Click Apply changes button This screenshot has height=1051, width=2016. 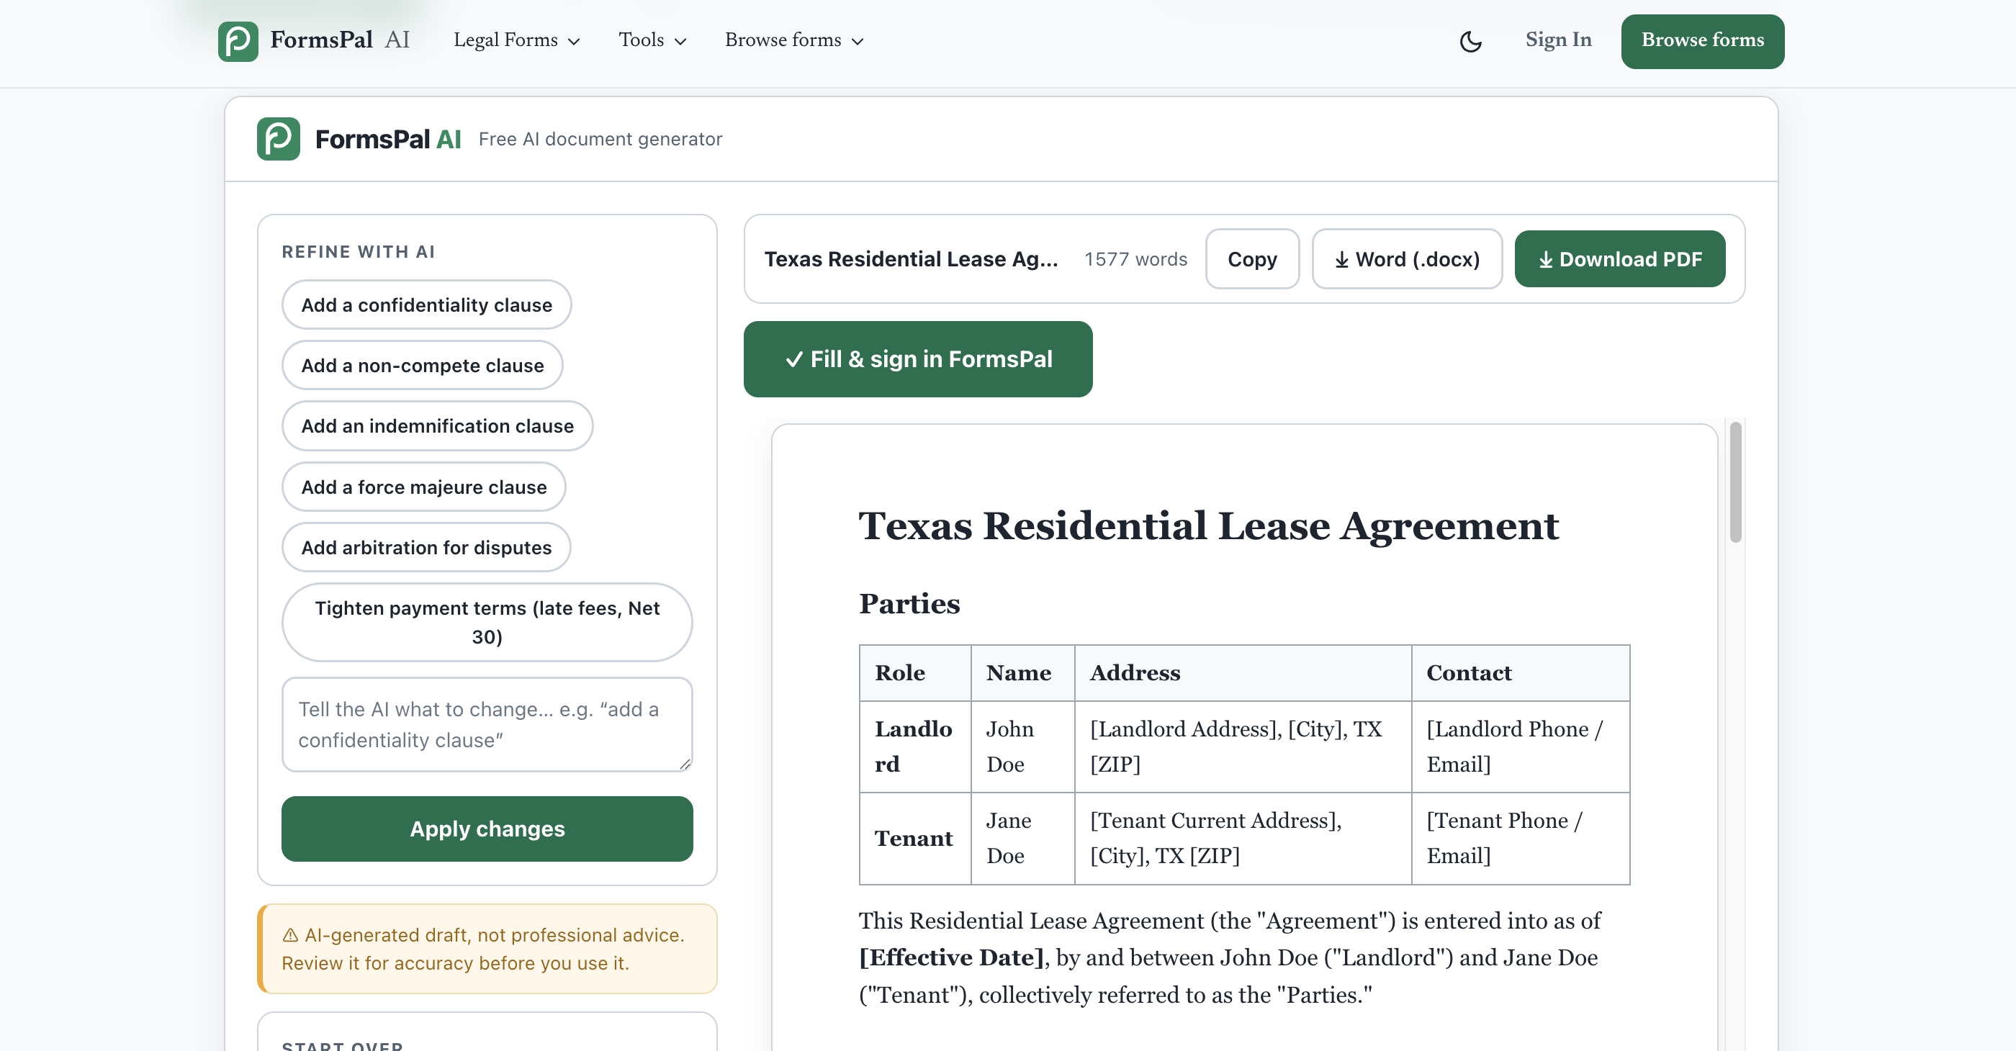(487, 829)
